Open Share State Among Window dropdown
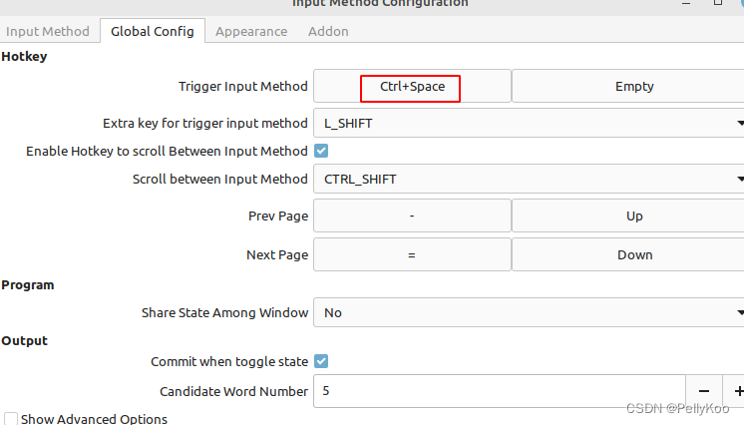This screenshot has height=425, width=744. tap(529, 312)
